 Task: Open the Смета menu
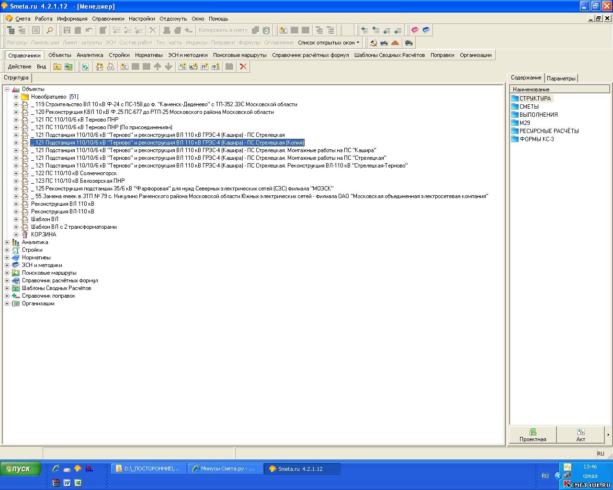click(x=23, y=19)
